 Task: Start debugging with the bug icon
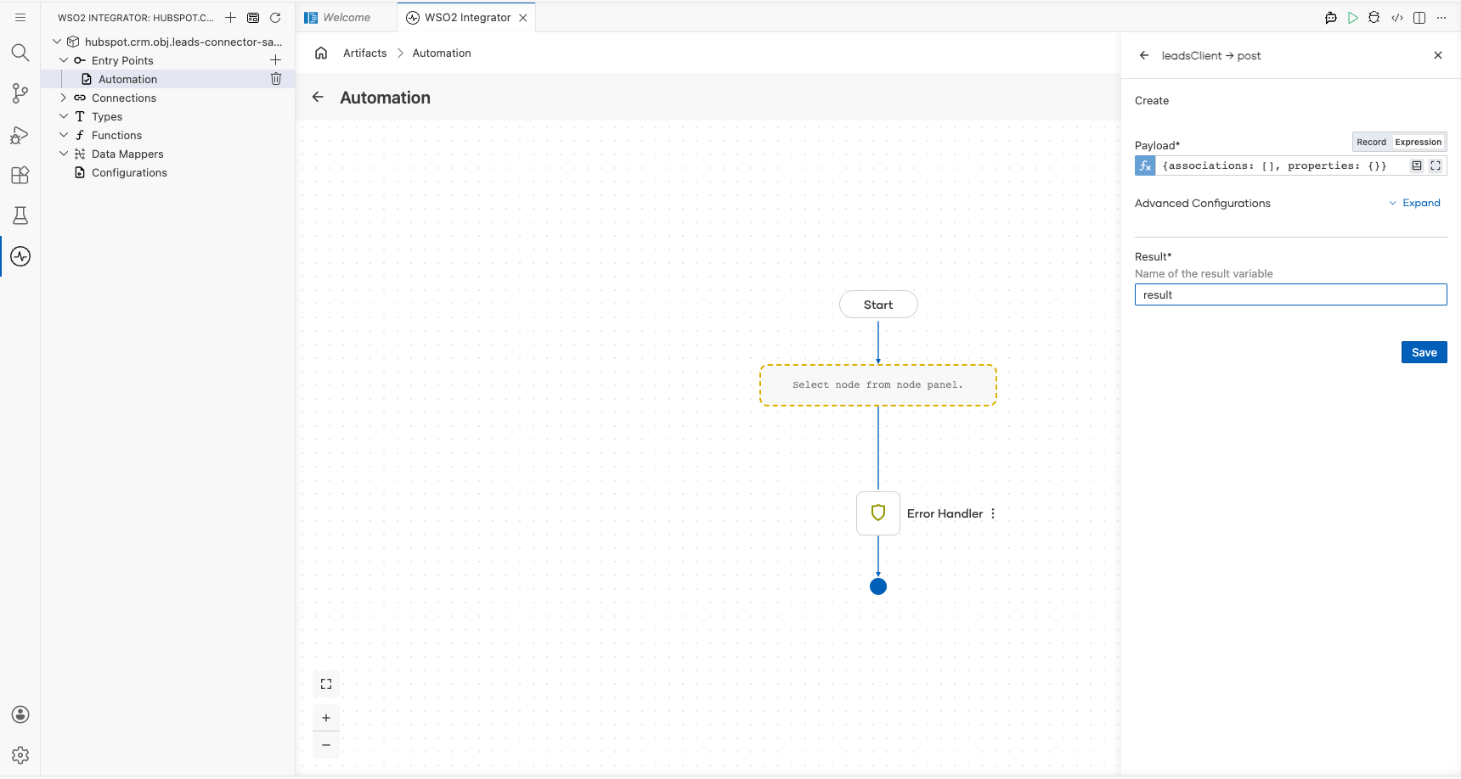tap(1374, 17)
